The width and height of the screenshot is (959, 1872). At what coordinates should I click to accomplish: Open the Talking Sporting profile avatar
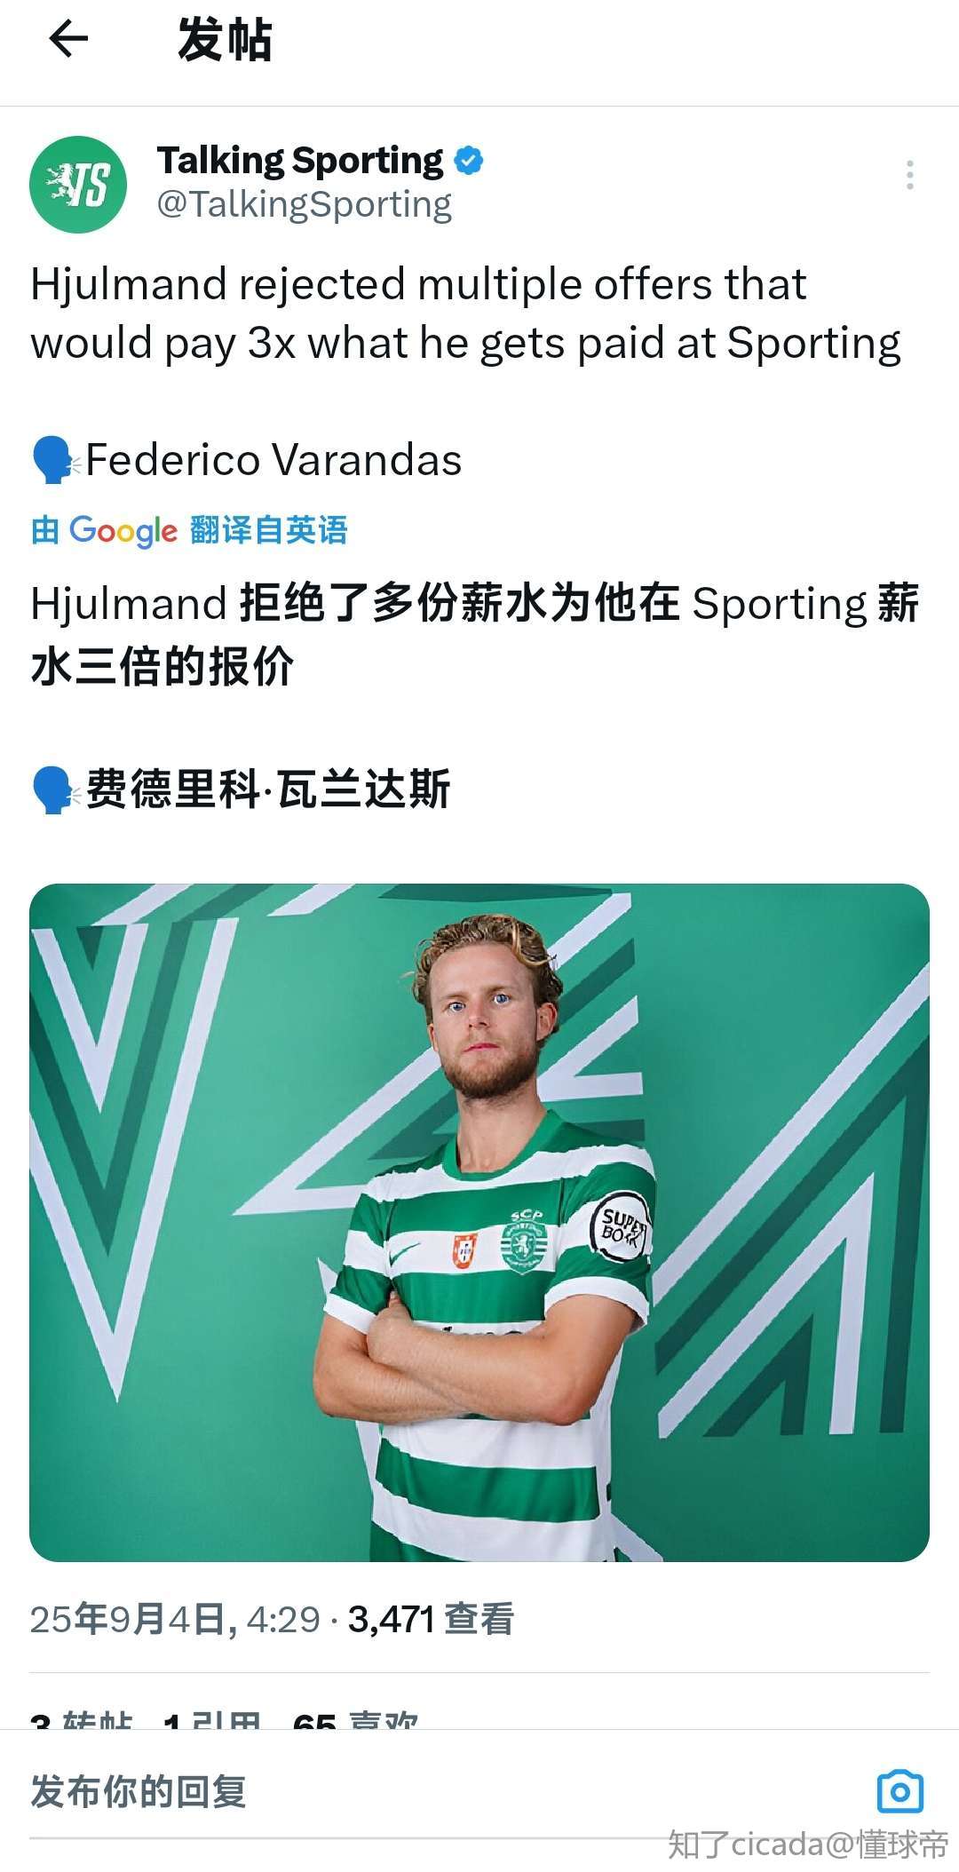(78, 184)
